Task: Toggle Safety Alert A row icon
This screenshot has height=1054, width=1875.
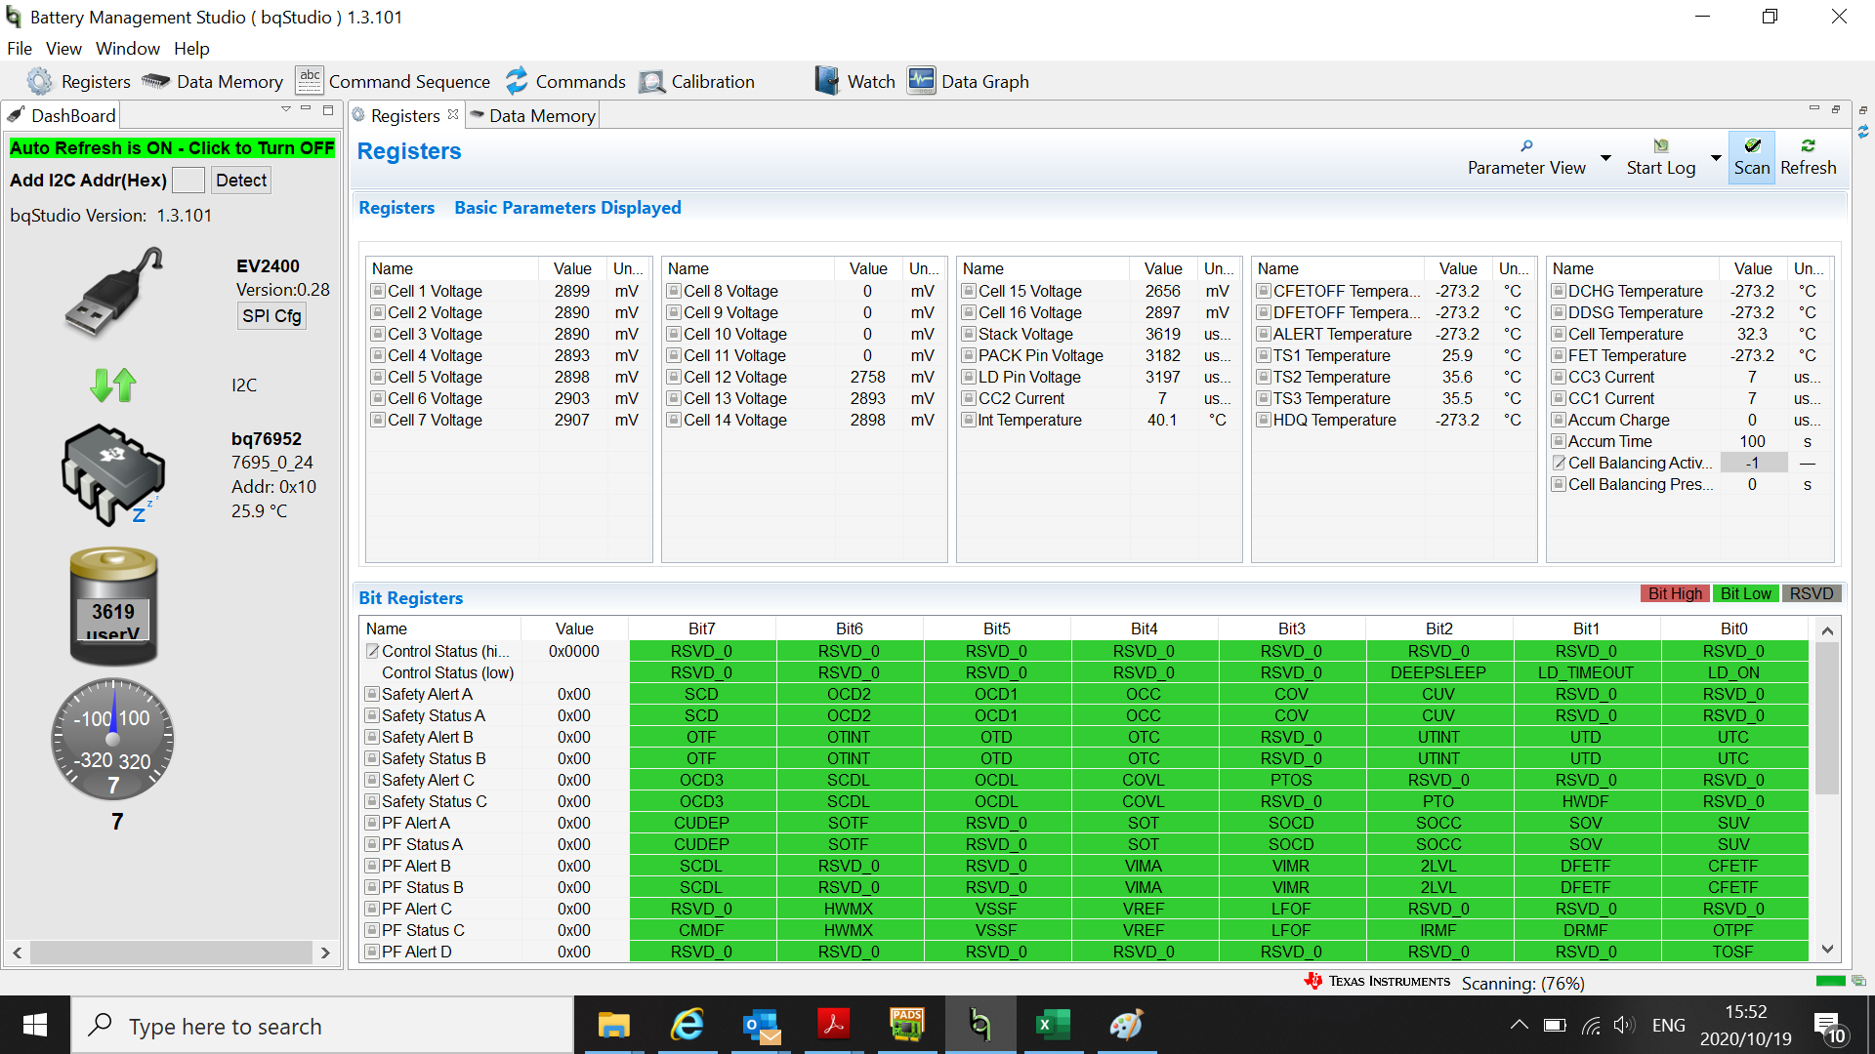Action: (x=372, y=694)
